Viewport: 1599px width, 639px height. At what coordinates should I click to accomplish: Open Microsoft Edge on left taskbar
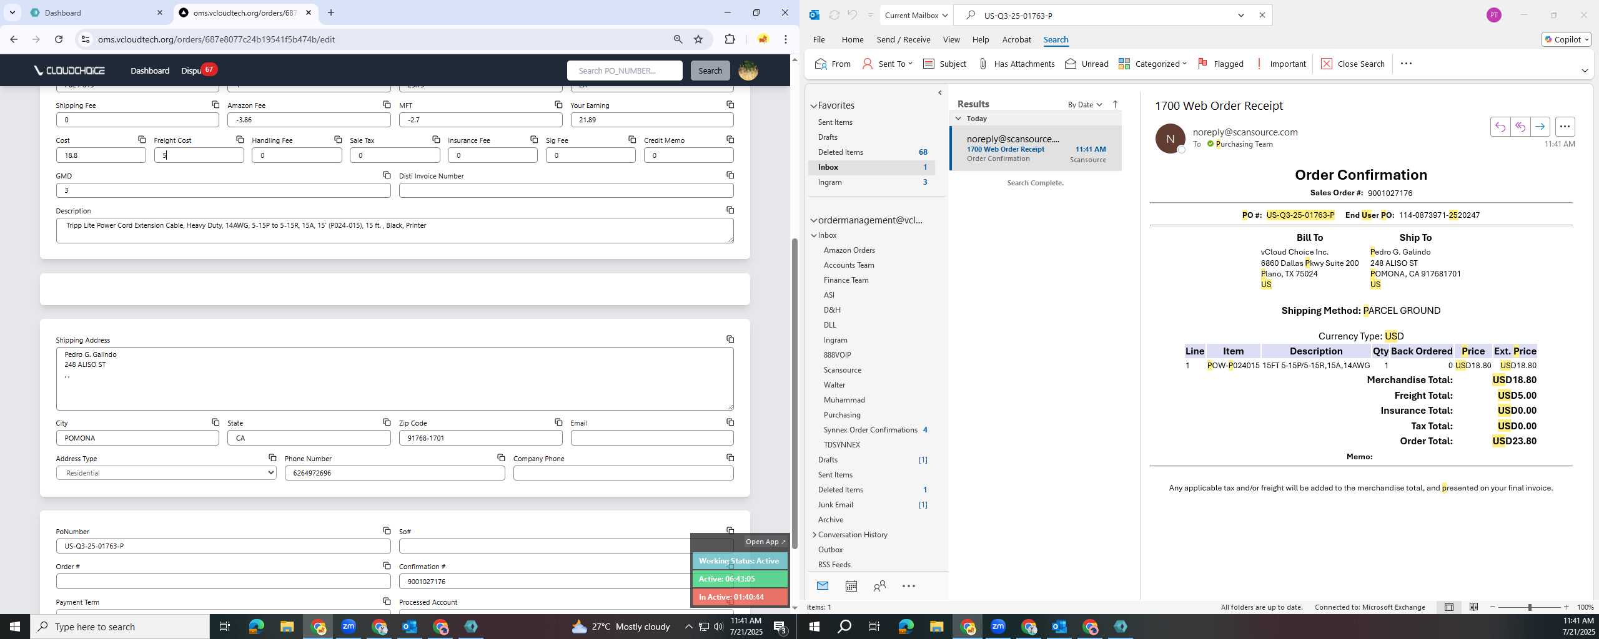[256, 627]
